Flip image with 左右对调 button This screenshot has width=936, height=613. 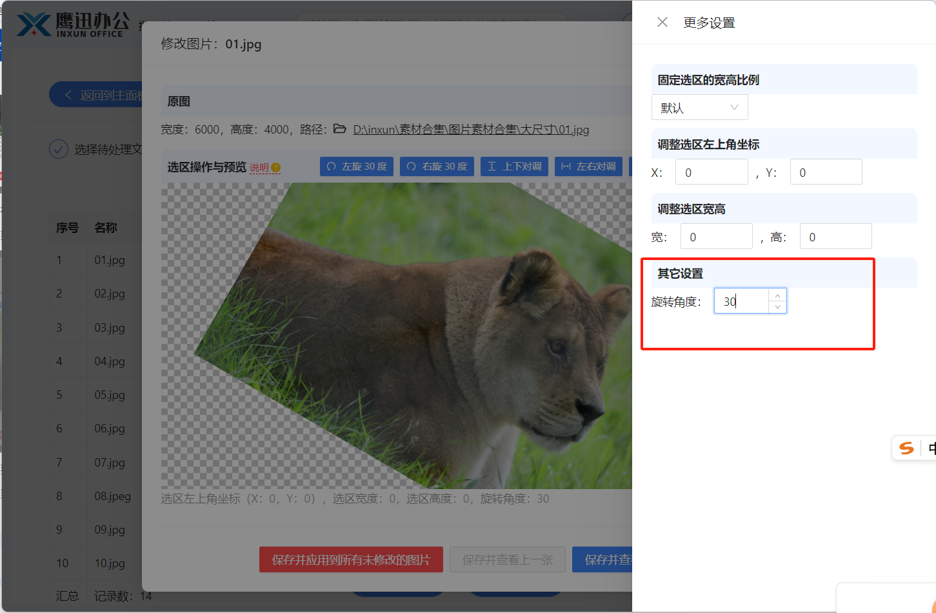588,166
